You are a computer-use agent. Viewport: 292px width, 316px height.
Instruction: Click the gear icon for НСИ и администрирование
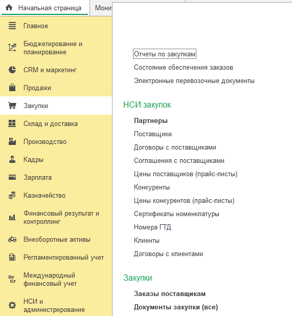click(x=12, y=305)
